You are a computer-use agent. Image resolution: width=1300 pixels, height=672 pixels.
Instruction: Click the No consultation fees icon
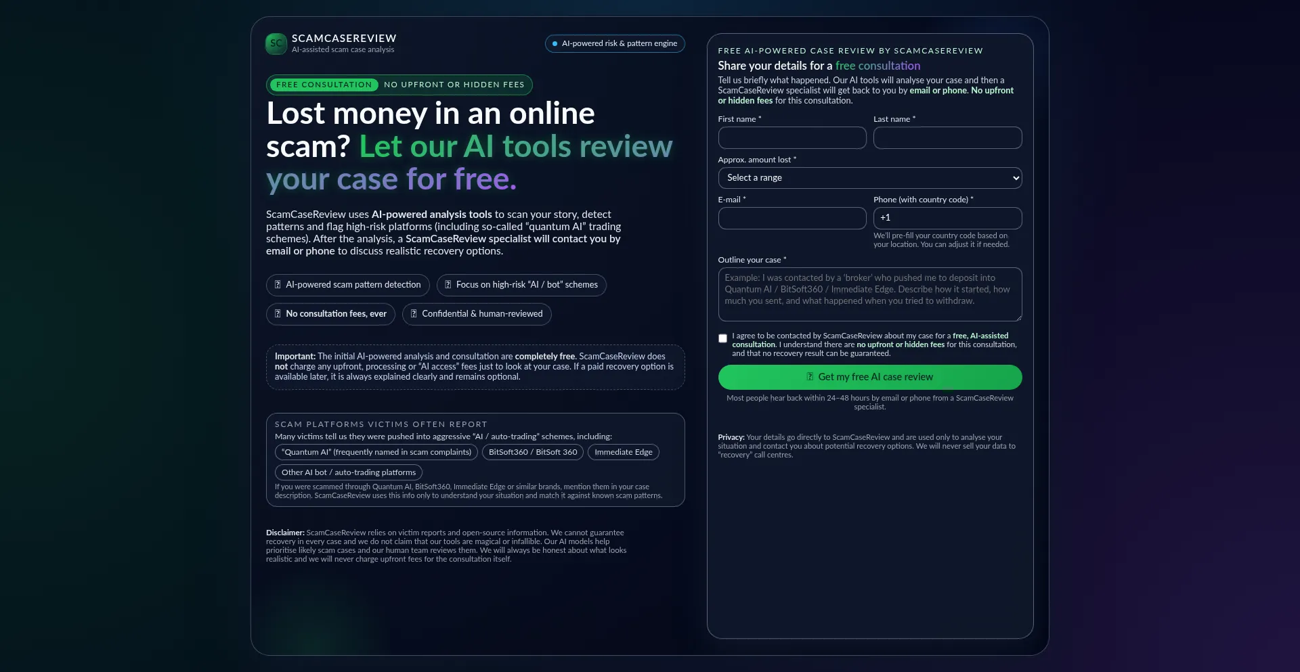tap(278, 314)
